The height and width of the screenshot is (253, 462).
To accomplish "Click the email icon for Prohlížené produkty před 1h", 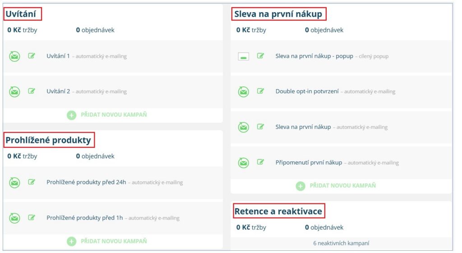I will coord(15,218).
